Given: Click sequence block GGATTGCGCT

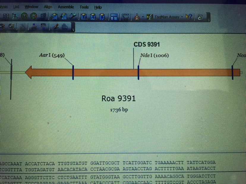Looking at the screenshot, I should click(x=105, y=163).
